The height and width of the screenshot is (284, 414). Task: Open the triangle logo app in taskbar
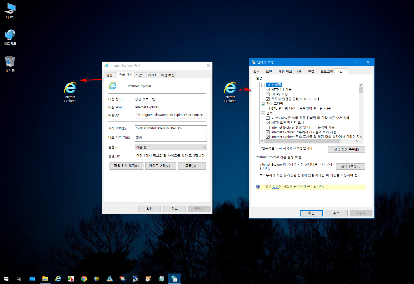tap(110, 278)
